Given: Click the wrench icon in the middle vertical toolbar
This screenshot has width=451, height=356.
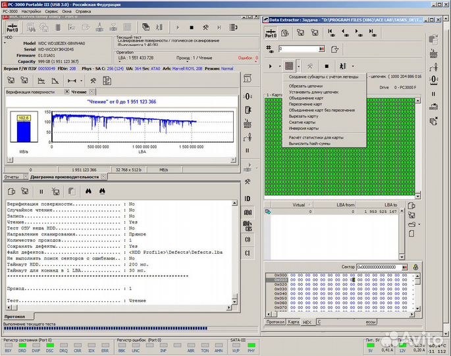Looking at the screenshot, I should (248, 182).
